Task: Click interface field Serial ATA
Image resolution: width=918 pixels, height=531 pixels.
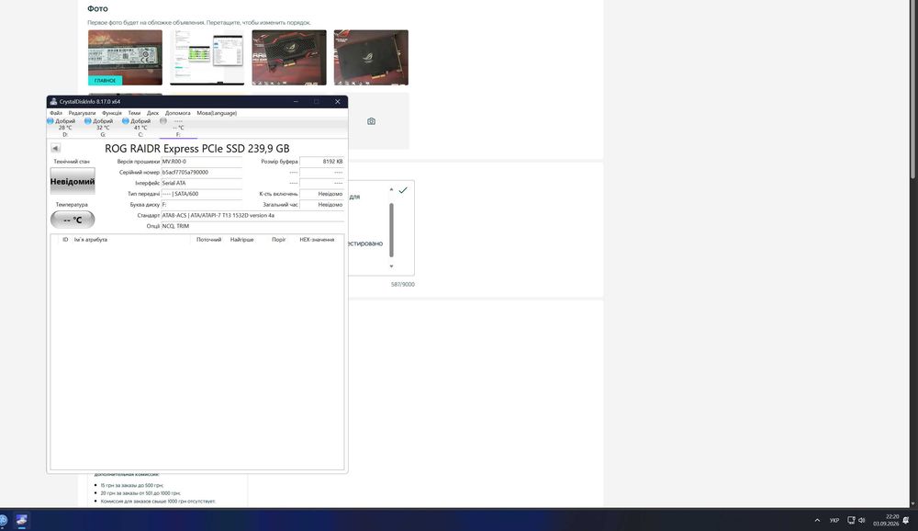Action: pyautogui.click(x=201, y=183)
